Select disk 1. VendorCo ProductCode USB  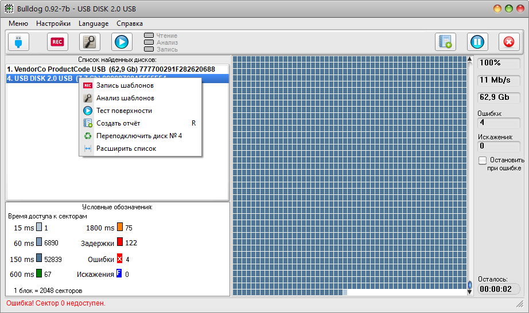click(x=118, y=69)
